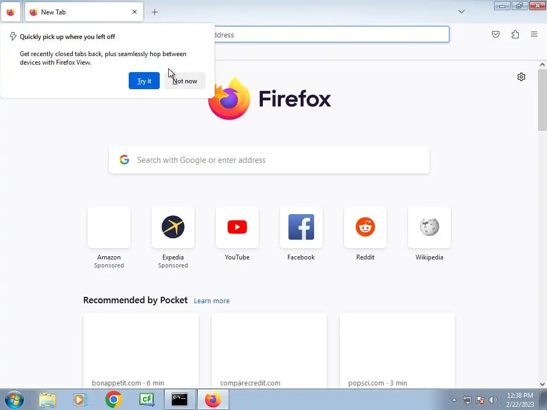Select the New Tab tab
Screen dimensions: 547x410
(84, 12)
